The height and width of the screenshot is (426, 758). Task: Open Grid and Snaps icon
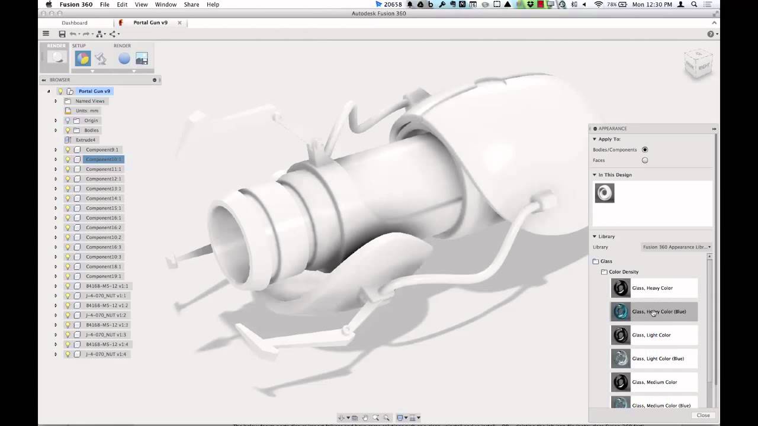[x=413, y=418]
